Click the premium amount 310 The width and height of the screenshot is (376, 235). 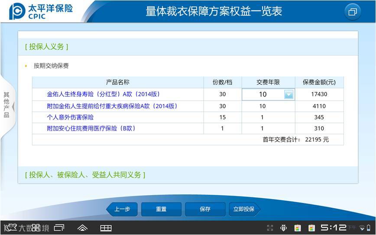pyautogui.click(x=319, y=129)
